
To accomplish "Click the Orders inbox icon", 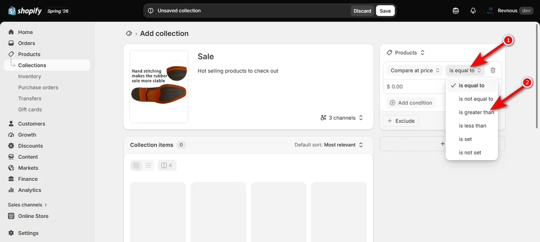I will 11,43.
